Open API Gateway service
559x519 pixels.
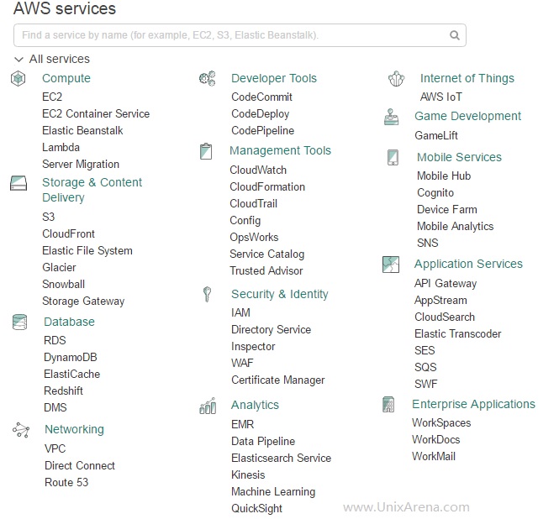coord(446,284)
